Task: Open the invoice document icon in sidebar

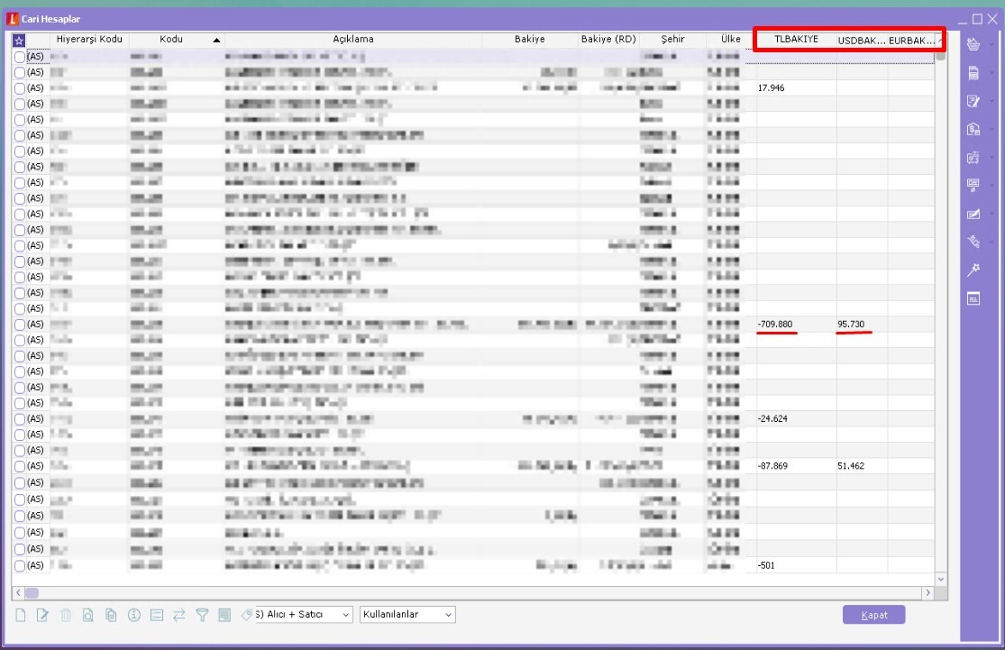Action: 973,72
